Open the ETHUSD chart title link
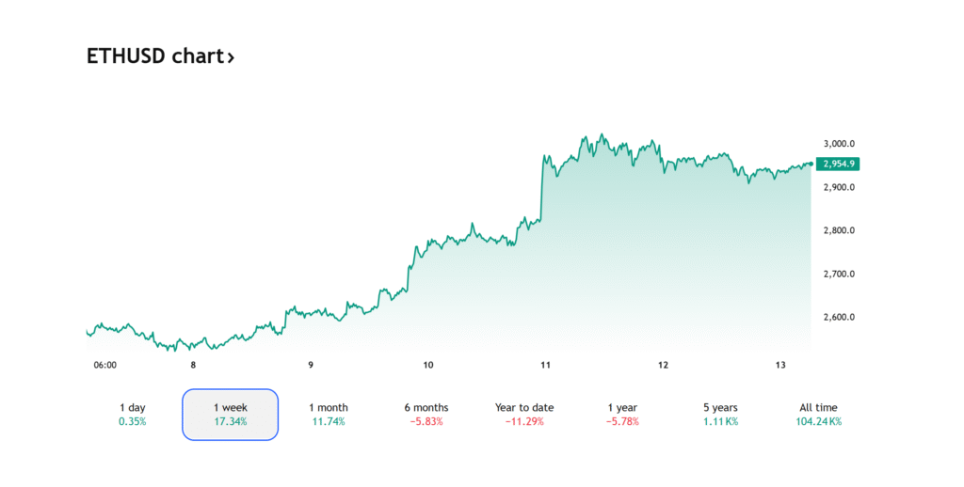The image size is (964, 487). click(153, 56)
